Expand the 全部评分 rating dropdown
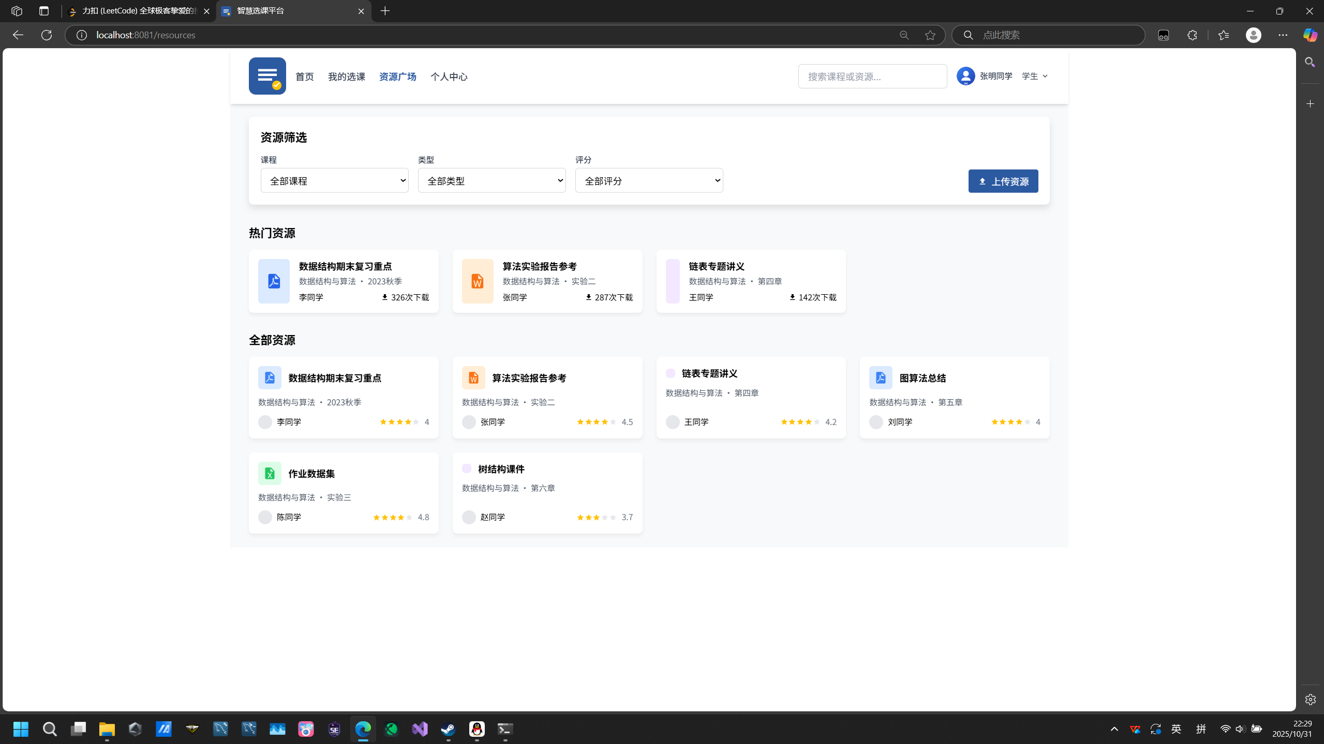1324x744 pixels. 649,180
